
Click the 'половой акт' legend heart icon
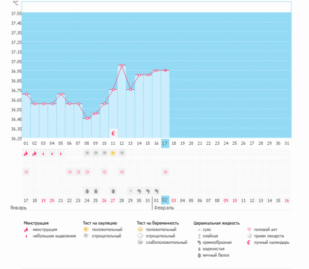pyautogui.click(x=249, y=229)
